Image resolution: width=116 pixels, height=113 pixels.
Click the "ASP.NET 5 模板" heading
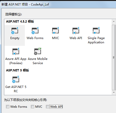(17, 70)
